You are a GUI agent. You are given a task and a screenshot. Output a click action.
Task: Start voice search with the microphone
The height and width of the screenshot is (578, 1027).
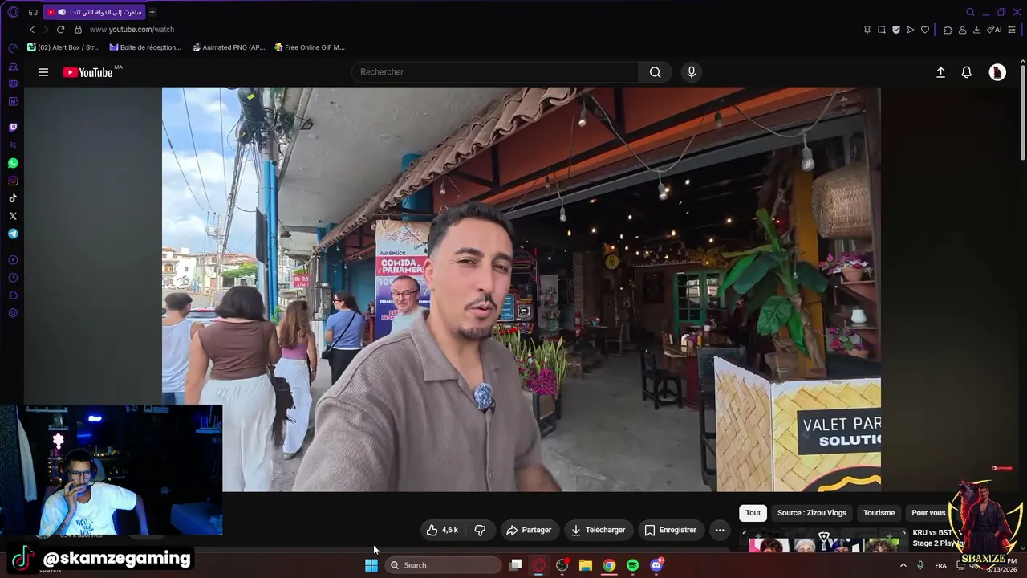(x=692, y=72)
